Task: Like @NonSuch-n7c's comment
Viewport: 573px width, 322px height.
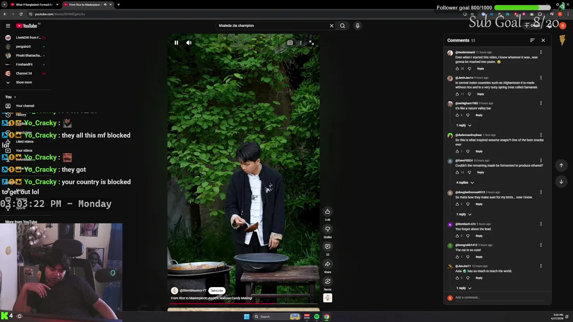Action: point(457,236)
